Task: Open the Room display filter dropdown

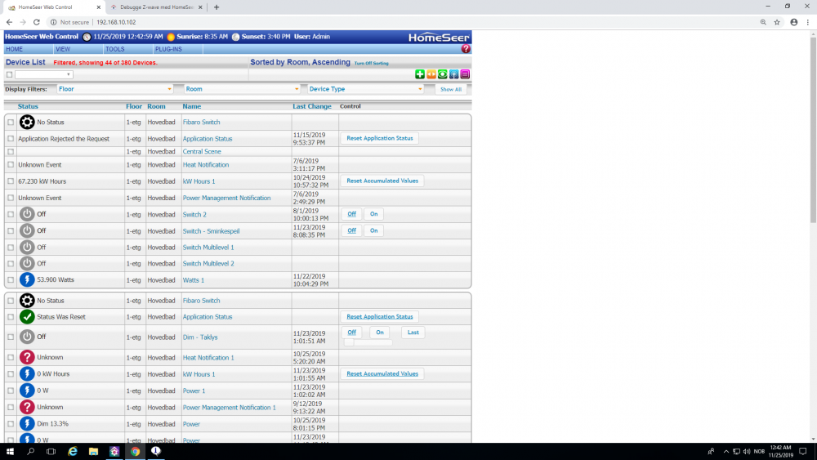Action: 243,89
